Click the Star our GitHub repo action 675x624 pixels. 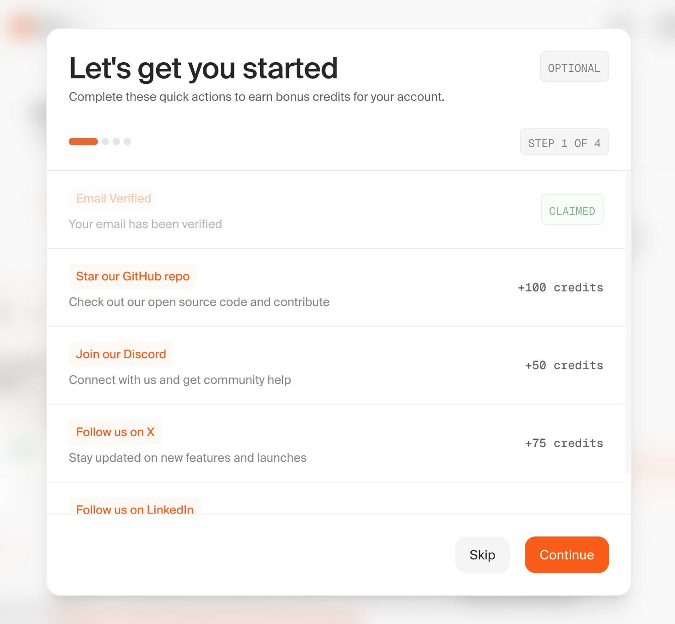pos(132,276)
